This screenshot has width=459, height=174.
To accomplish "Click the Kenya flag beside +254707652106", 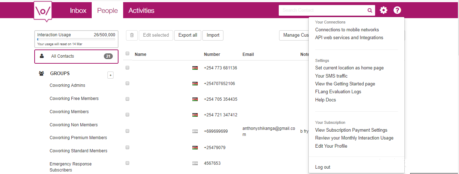I will tap(195, 84).
